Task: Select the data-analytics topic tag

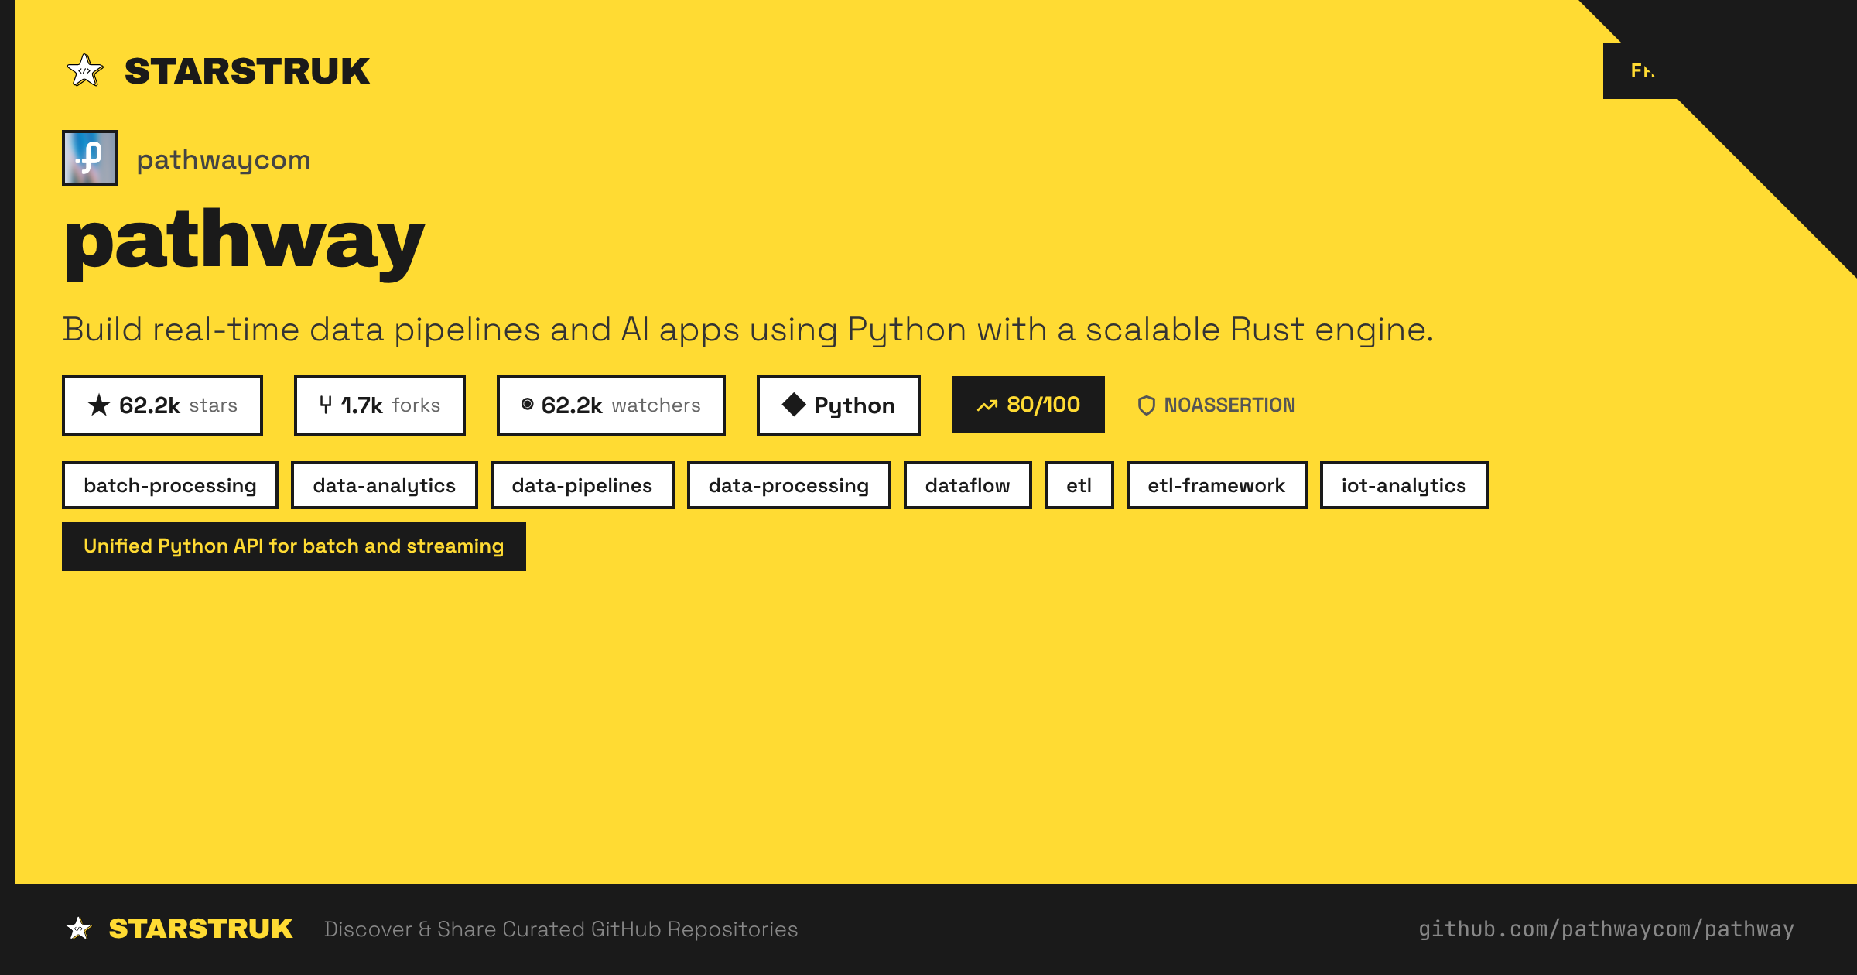Action: (x=385, y=485)
